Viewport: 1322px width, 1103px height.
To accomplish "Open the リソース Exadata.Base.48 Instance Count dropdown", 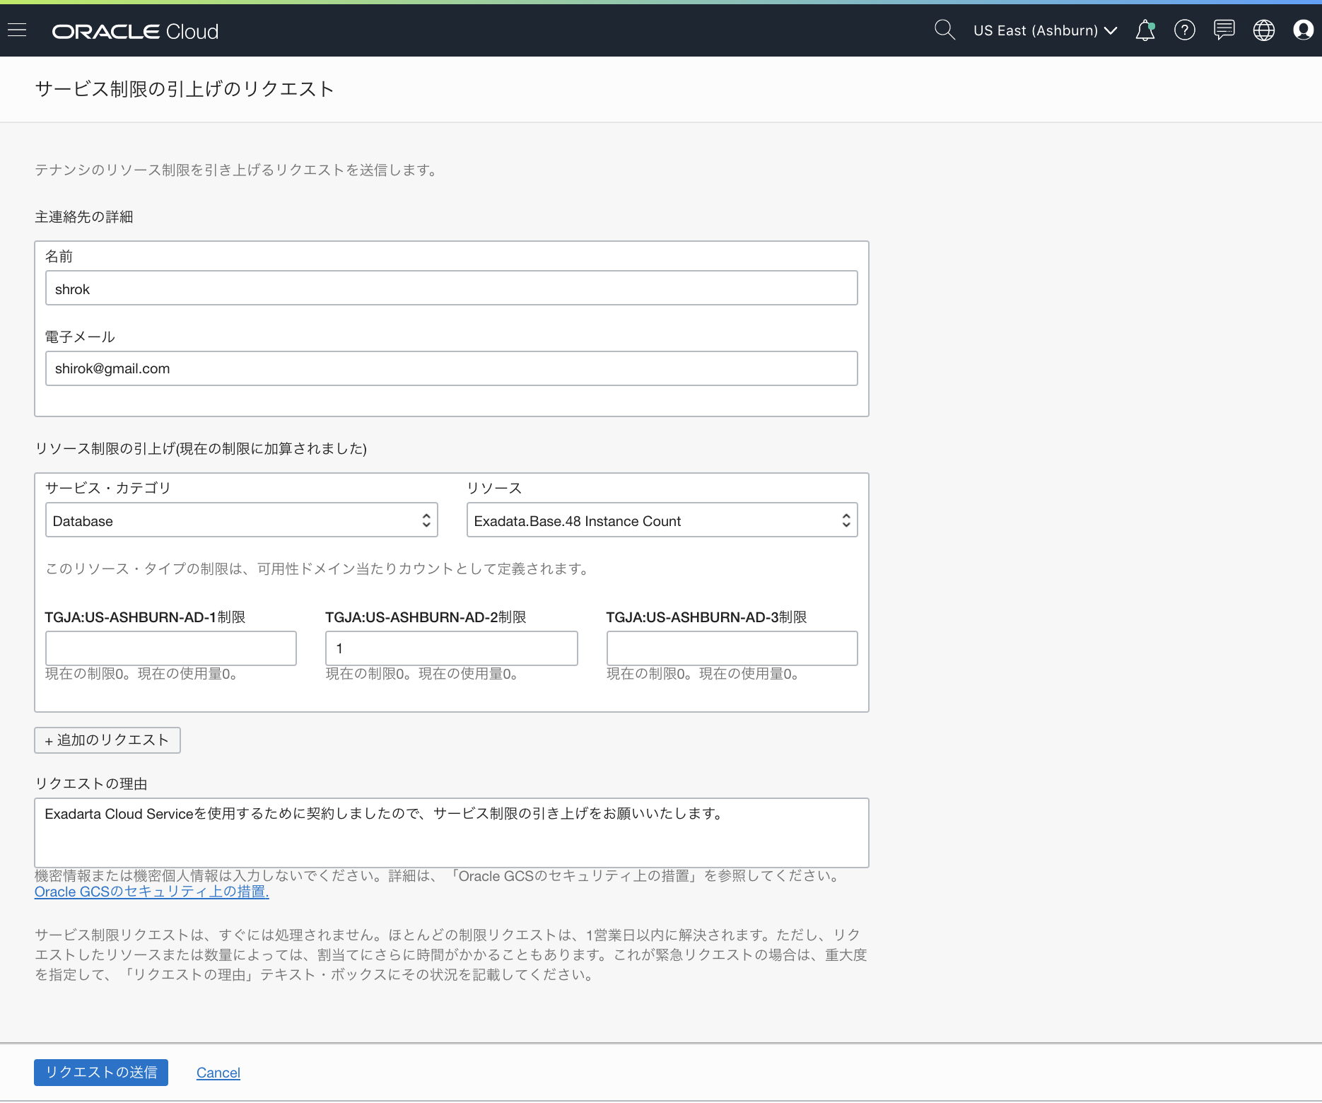I will 662,520.
